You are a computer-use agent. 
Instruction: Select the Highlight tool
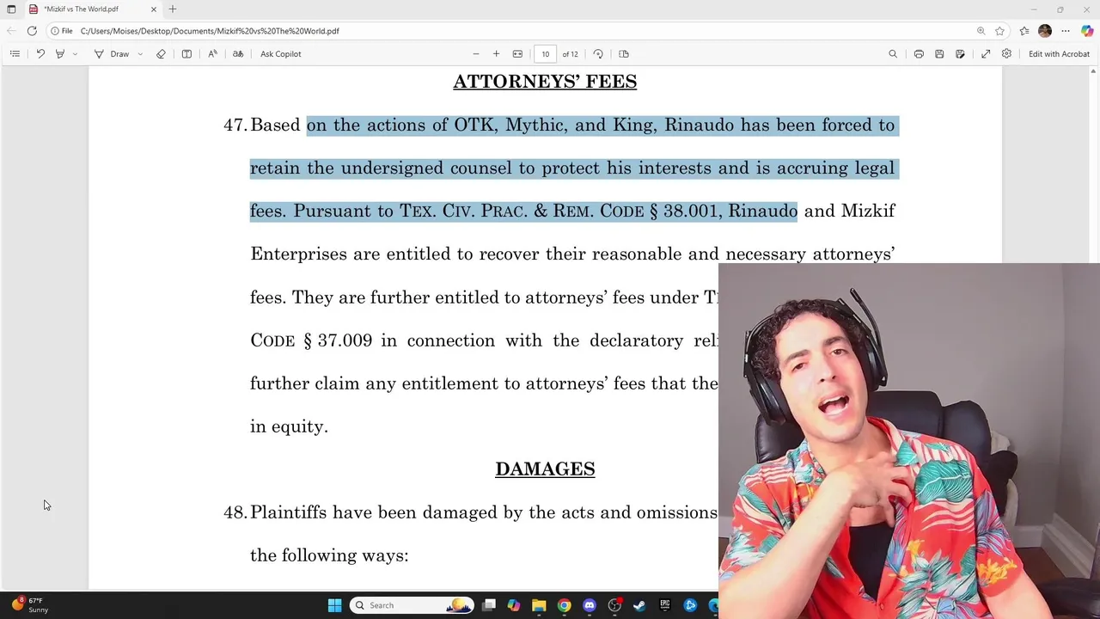pyautogui.click(x=59, y=53)
